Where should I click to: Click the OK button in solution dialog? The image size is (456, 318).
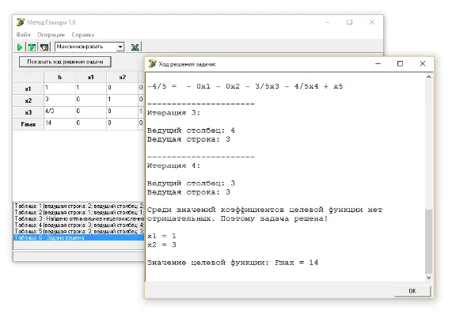(x=412, y=291)
